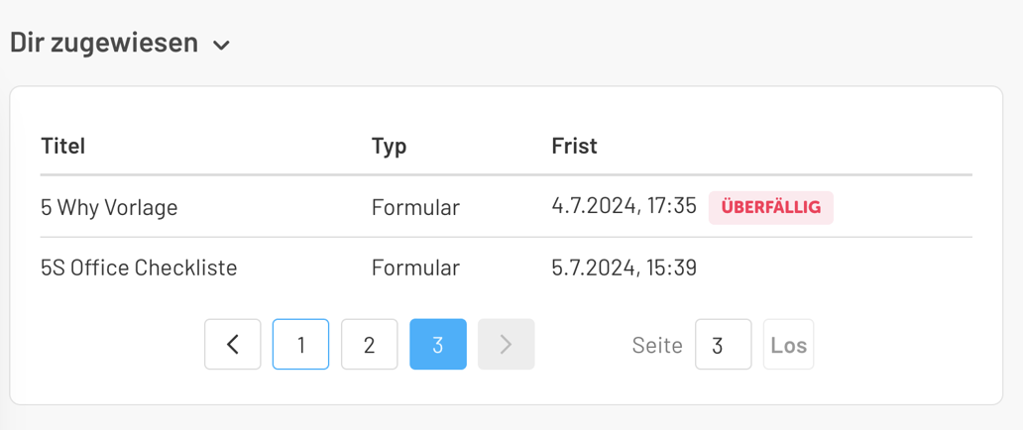This screenshot has width=1023, height=430.
Task: Sort by the Typ column header
Action: 389,146
